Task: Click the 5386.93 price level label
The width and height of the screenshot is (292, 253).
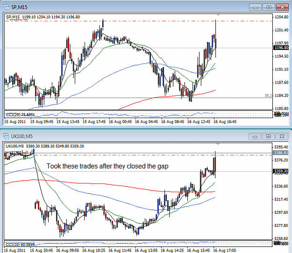Action: 281,153
